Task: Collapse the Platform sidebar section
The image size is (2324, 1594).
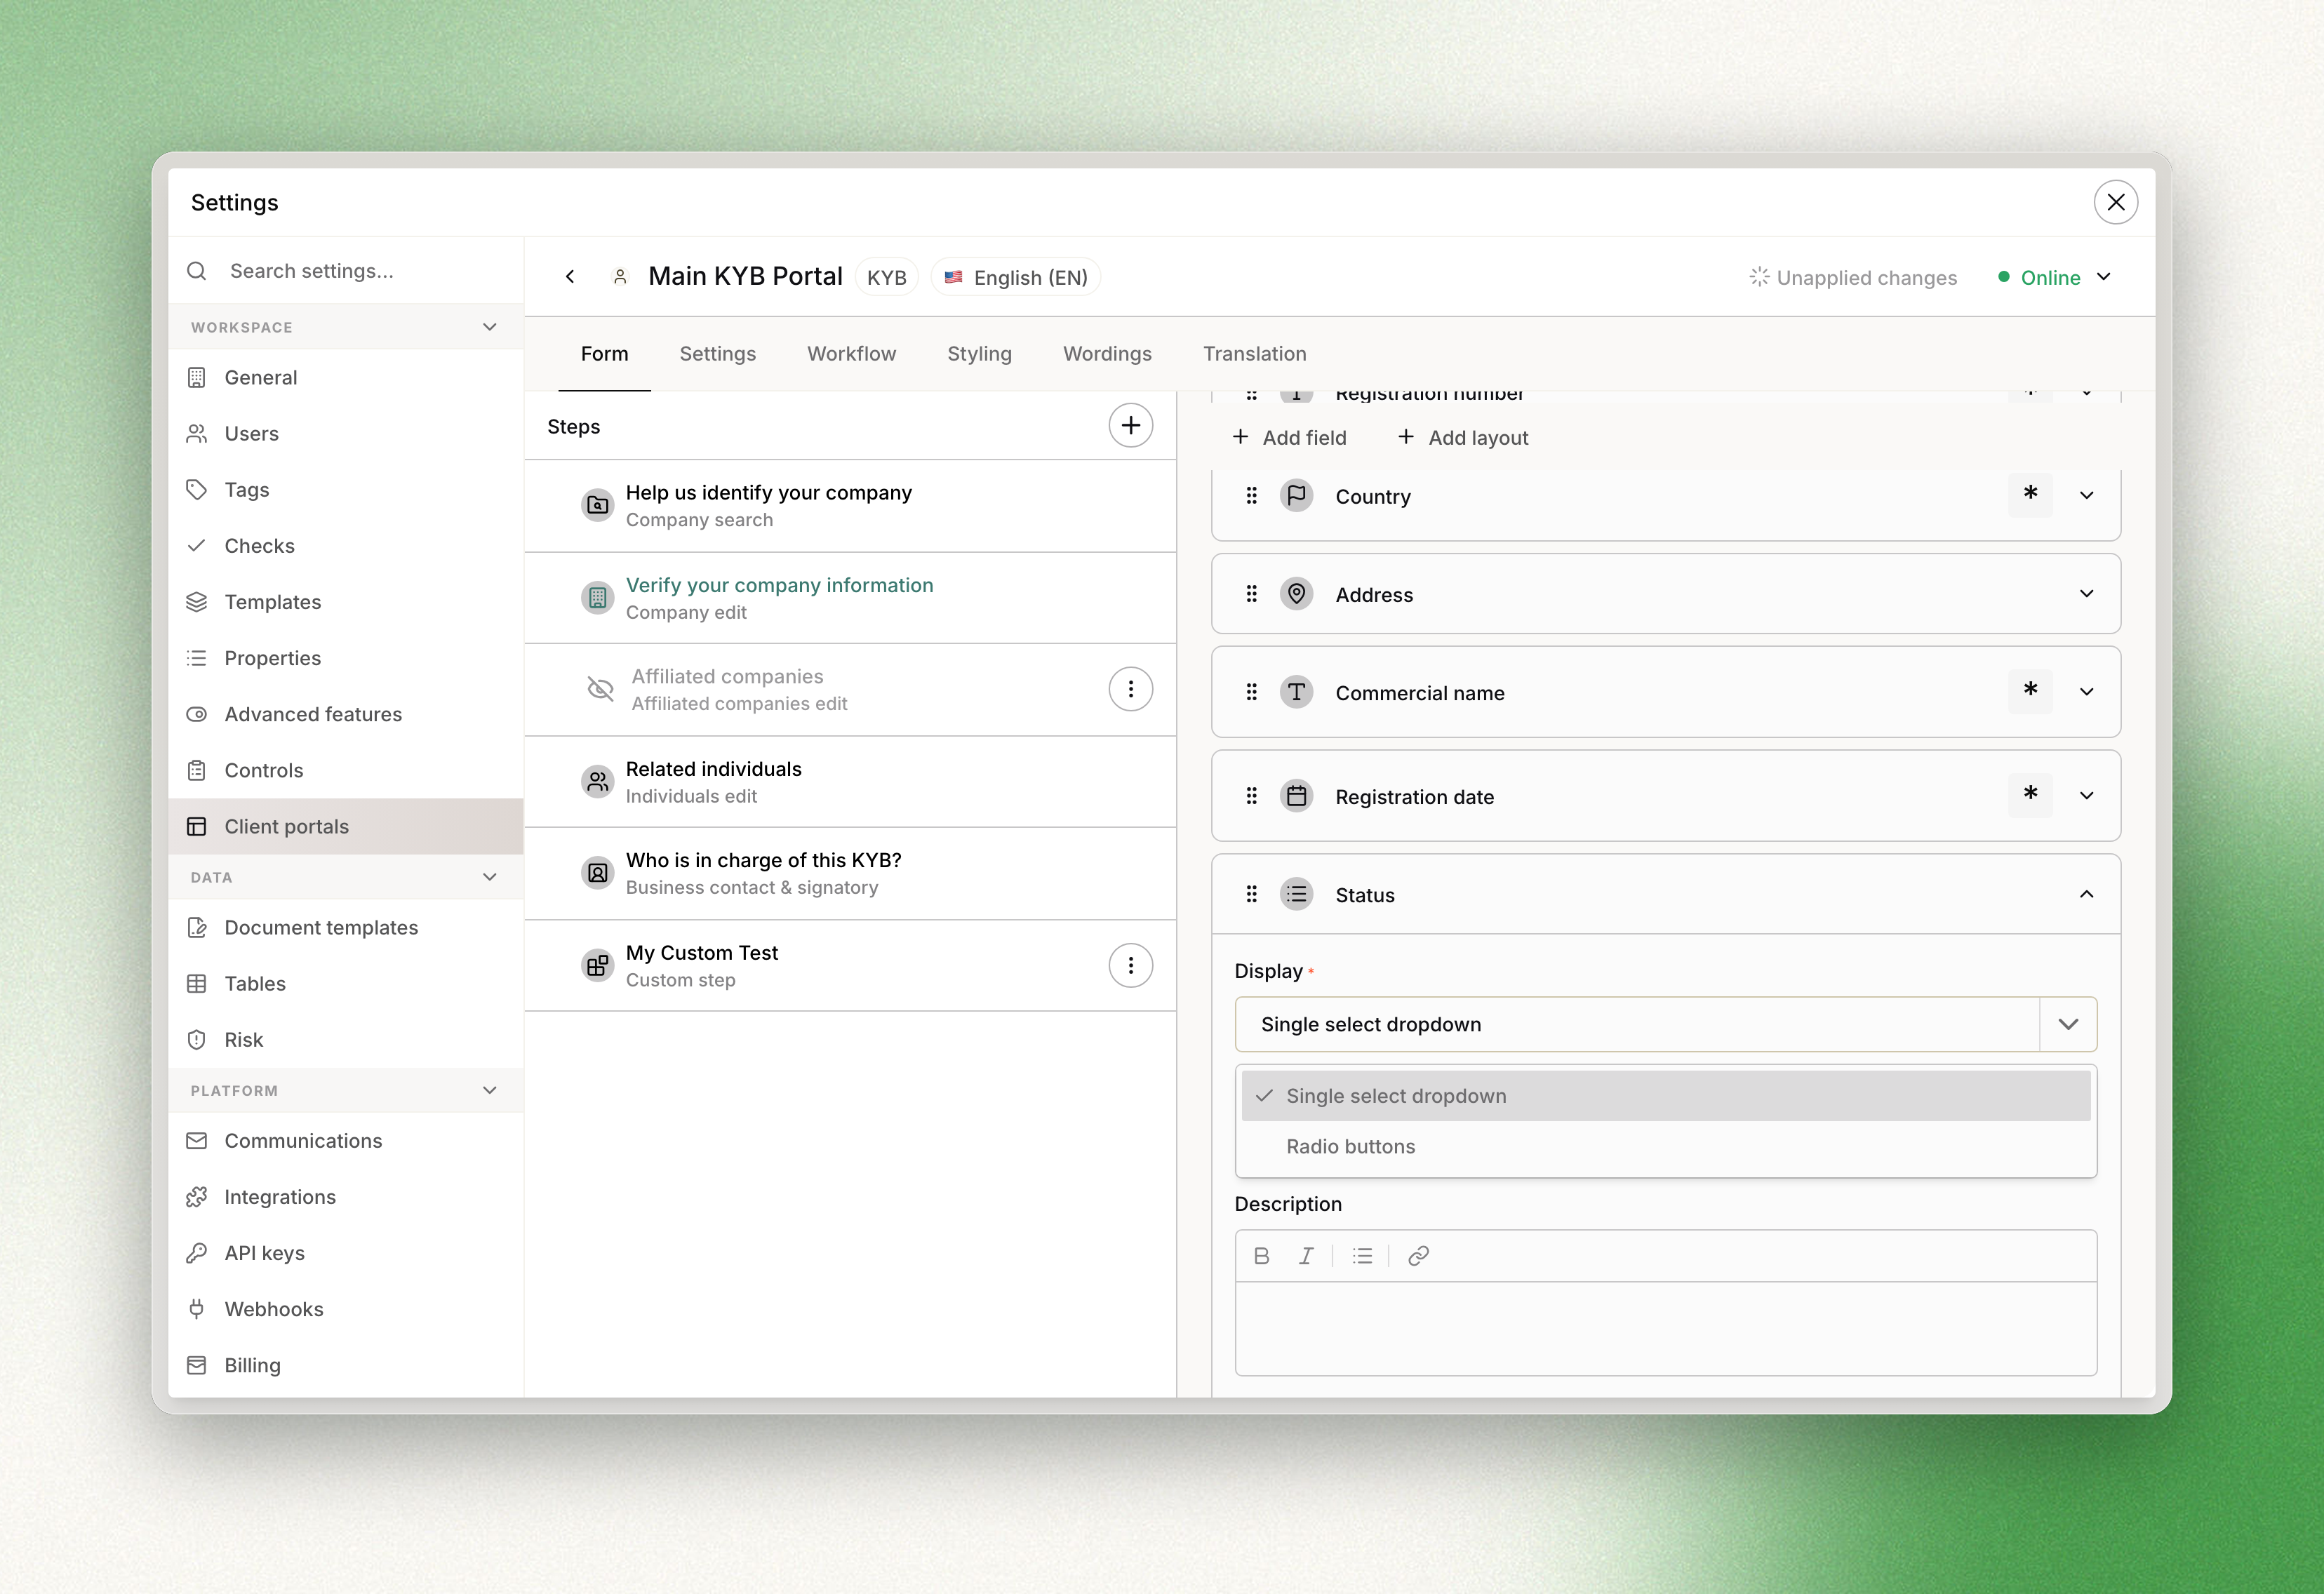Action: tap(489, 1090)
